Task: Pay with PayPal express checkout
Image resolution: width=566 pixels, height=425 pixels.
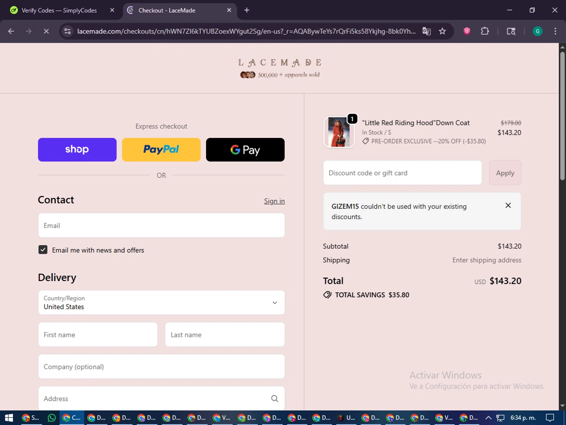Action: [x=161, y=150]
